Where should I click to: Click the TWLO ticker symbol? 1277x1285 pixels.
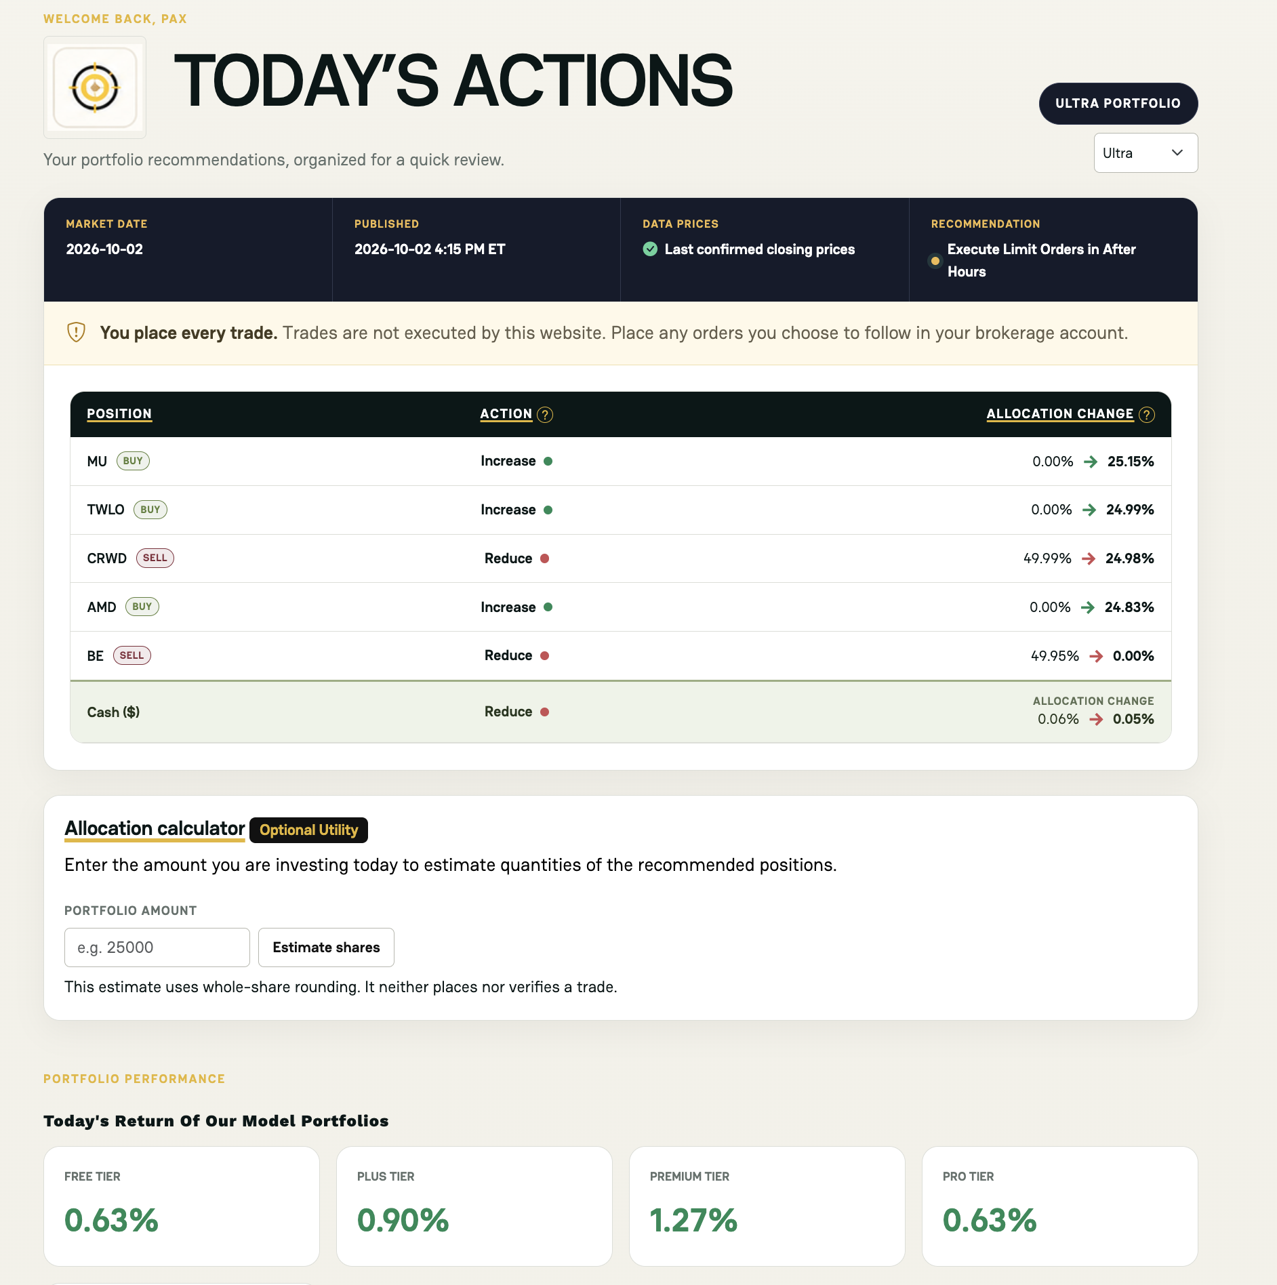click(106, 510)
